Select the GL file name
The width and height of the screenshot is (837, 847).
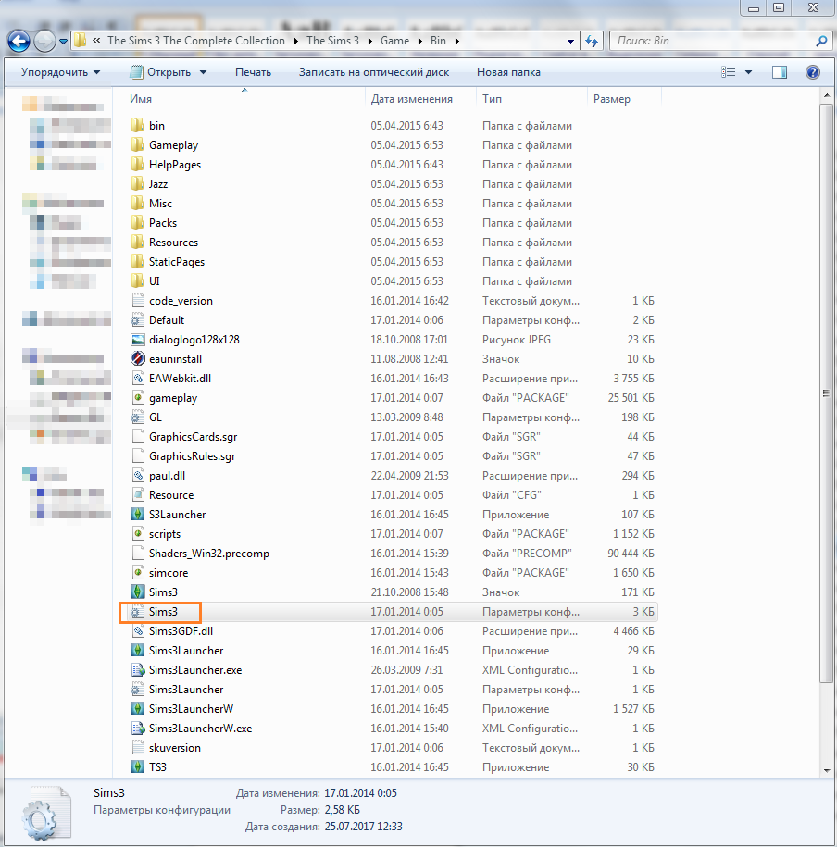(155, 417)
